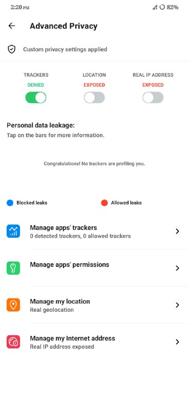Open Manage apps' trackers chevron
Image resolution: width=189 pixels, height=411 pixels.
pyautogui.click(x=178, y=231)
